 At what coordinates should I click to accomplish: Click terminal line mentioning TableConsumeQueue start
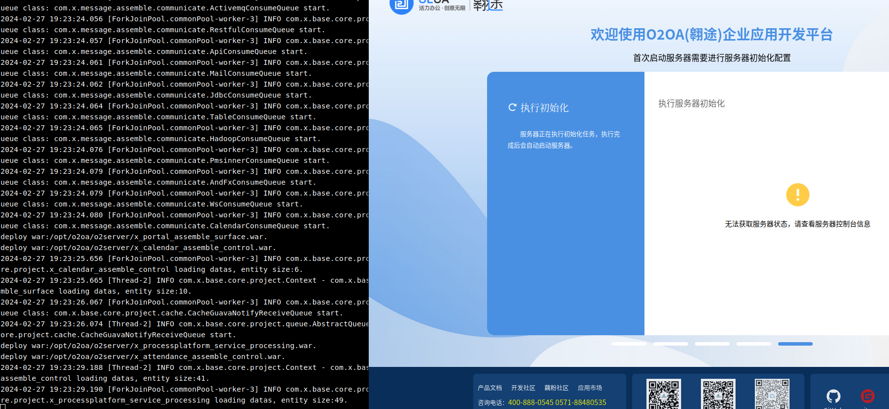pyautogui.click(x=158, y=117)
